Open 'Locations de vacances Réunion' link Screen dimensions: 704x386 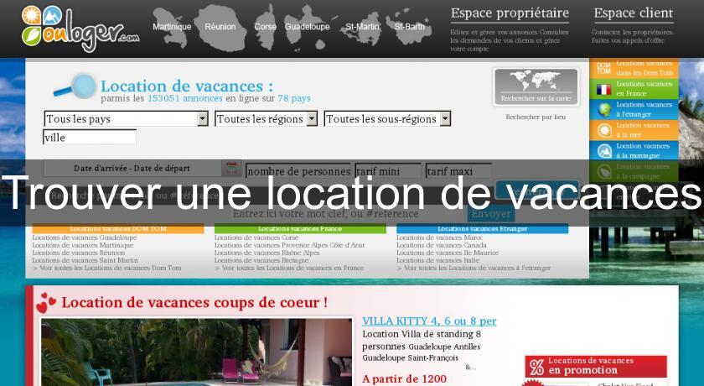(79, 253)
